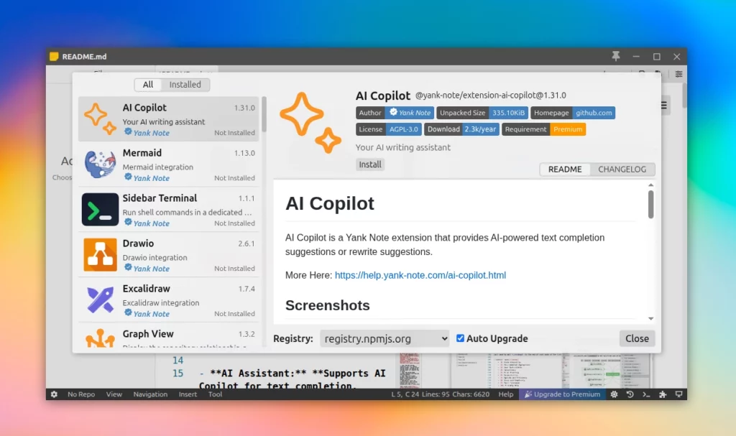Screen dimensions: 736x436
Task: Click the 2.3k/year download badge
Action: coord(480,129)
